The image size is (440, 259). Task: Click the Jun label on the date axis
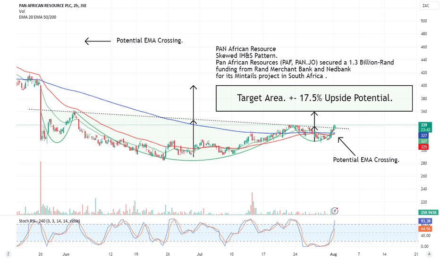(66, 254)
